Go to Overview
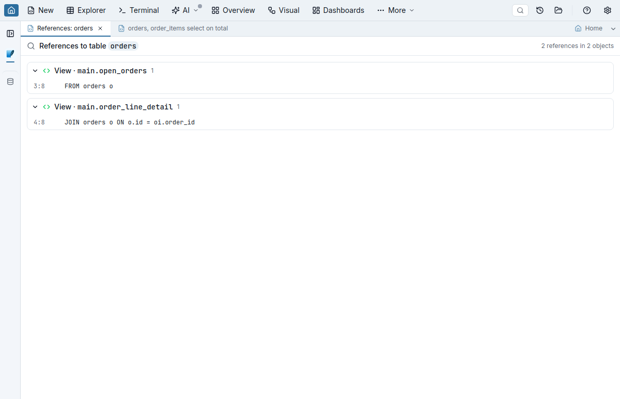This screenshot has width=620, height=399. tap(233, 10)
